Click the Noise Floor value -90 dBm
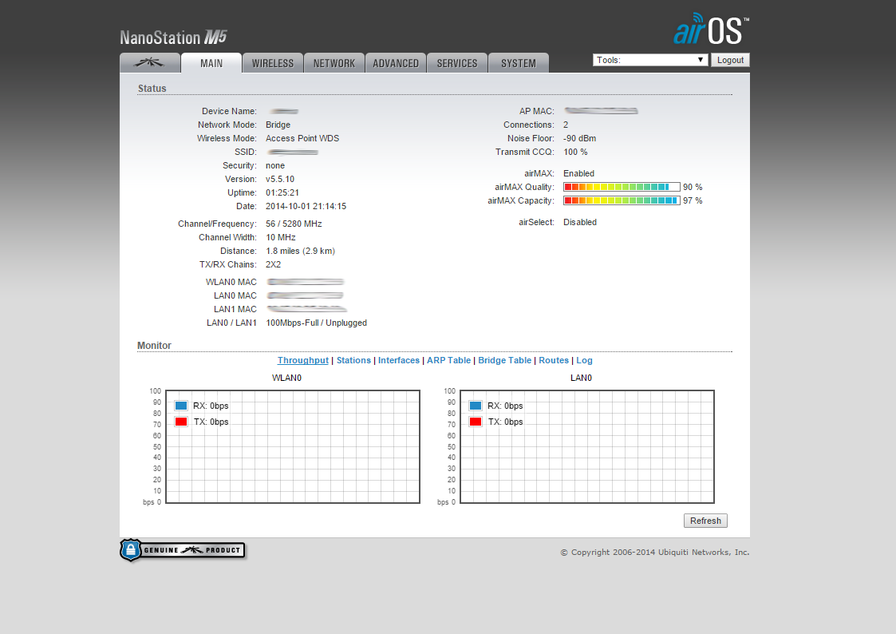This screenshot has height=634, width=896. click(x=579, y=138)
